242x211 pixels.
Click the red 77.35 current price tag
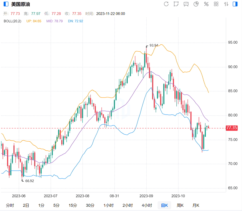point(231,128)
